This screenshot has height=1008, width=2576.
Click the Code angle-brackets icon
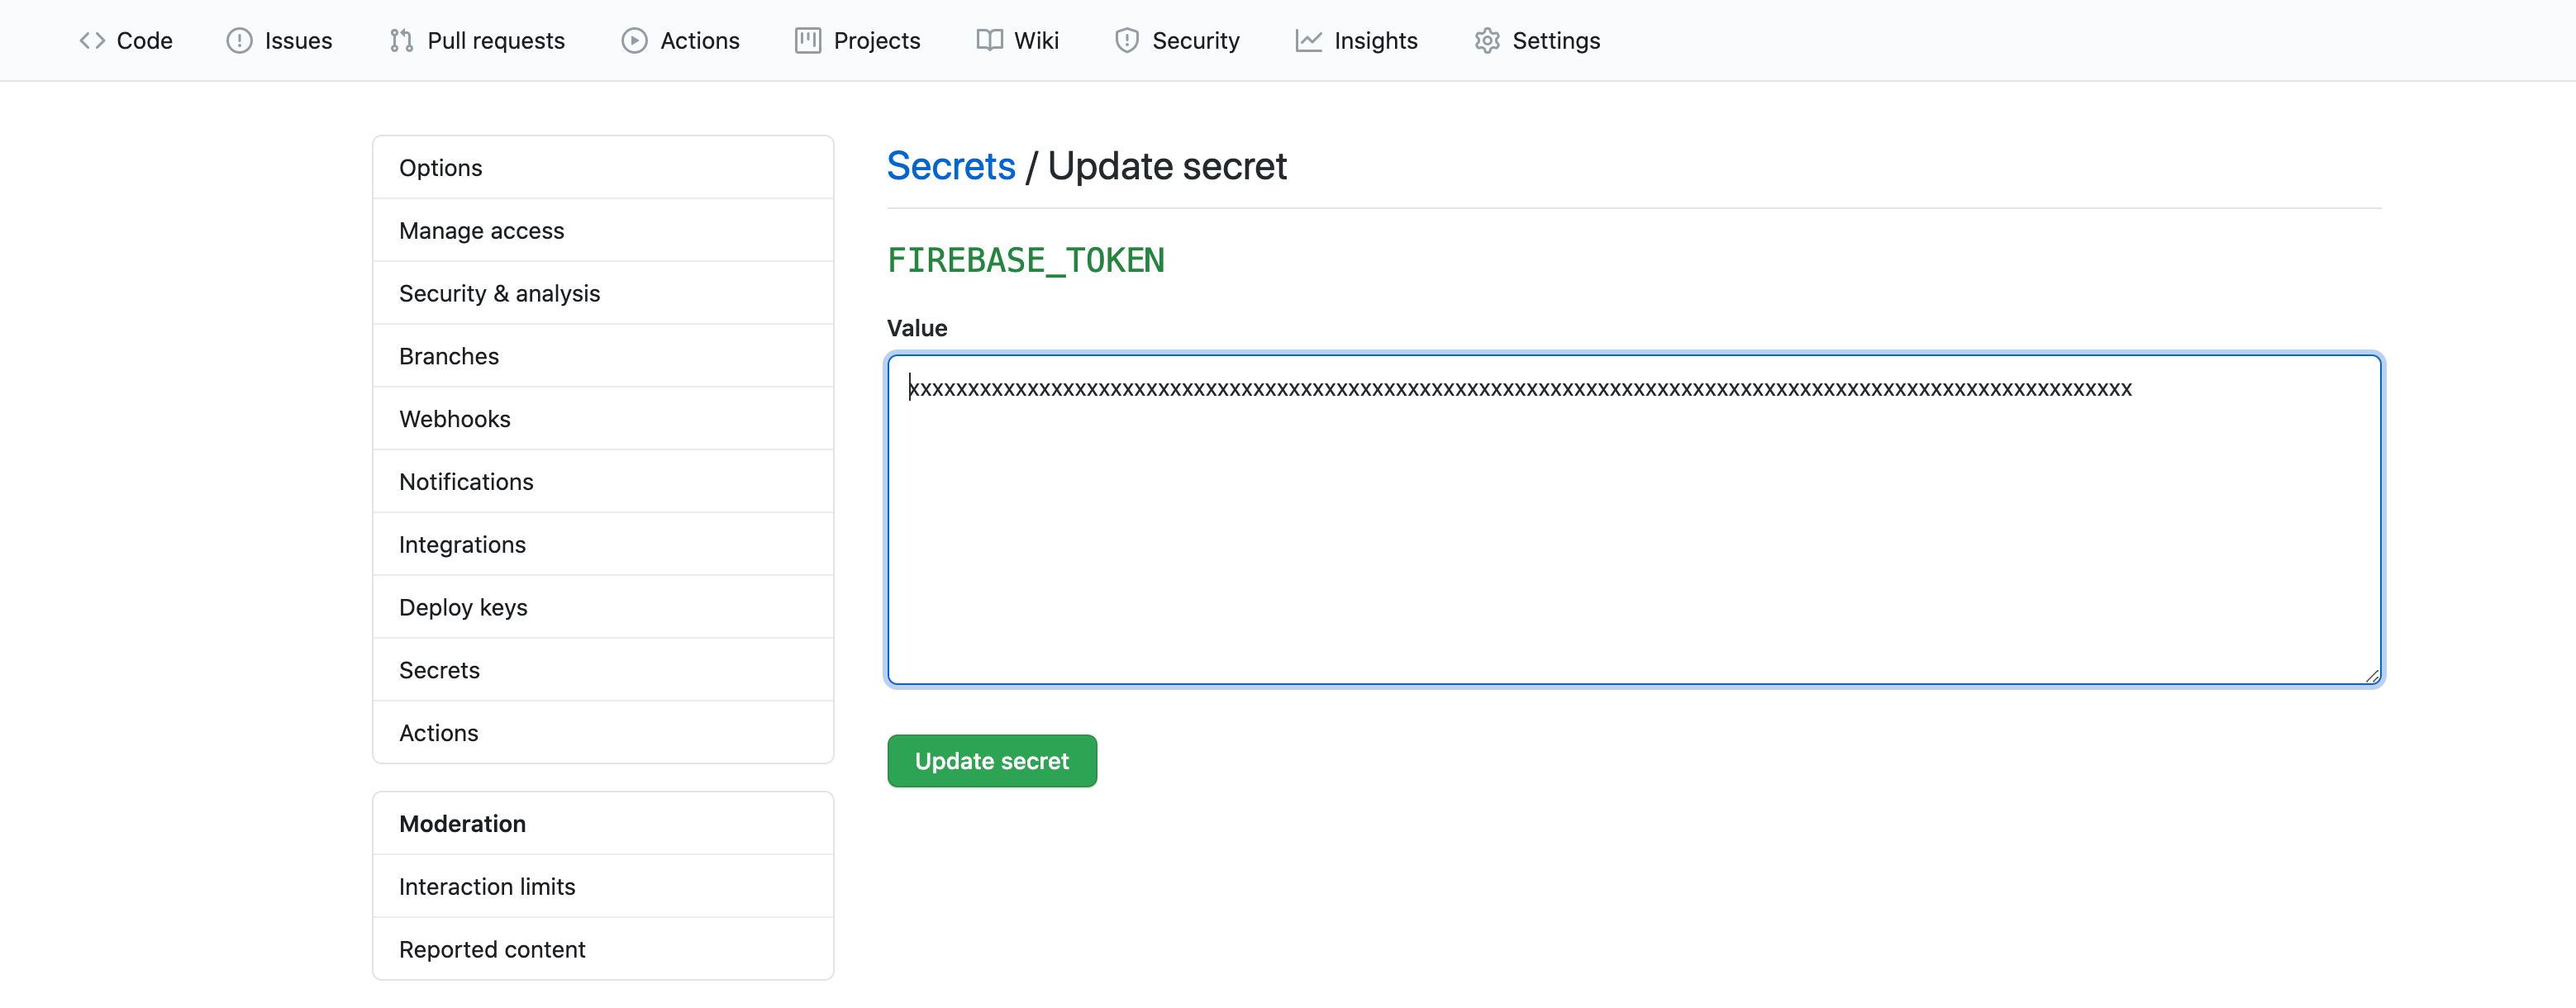pyautogui.click(x=92, y=41)
